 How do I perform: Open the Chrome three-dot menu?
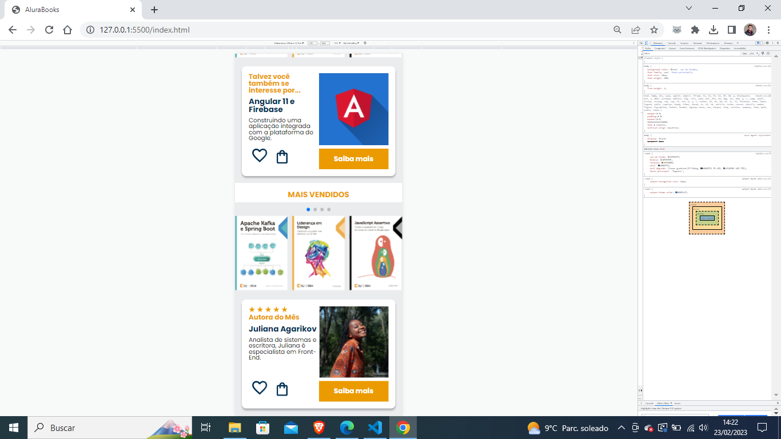(768, 30)
